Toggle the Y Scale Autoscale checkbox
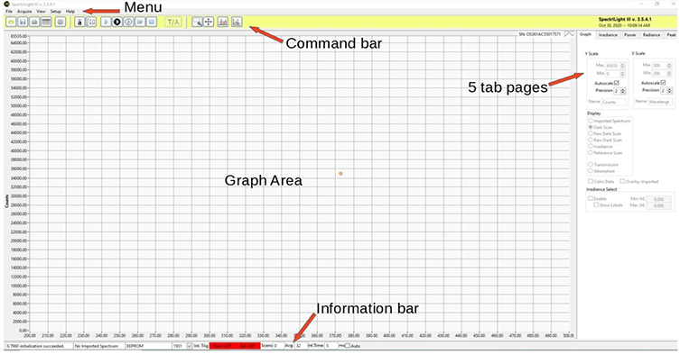The image size is (680, 354). (x=616, y=83)
